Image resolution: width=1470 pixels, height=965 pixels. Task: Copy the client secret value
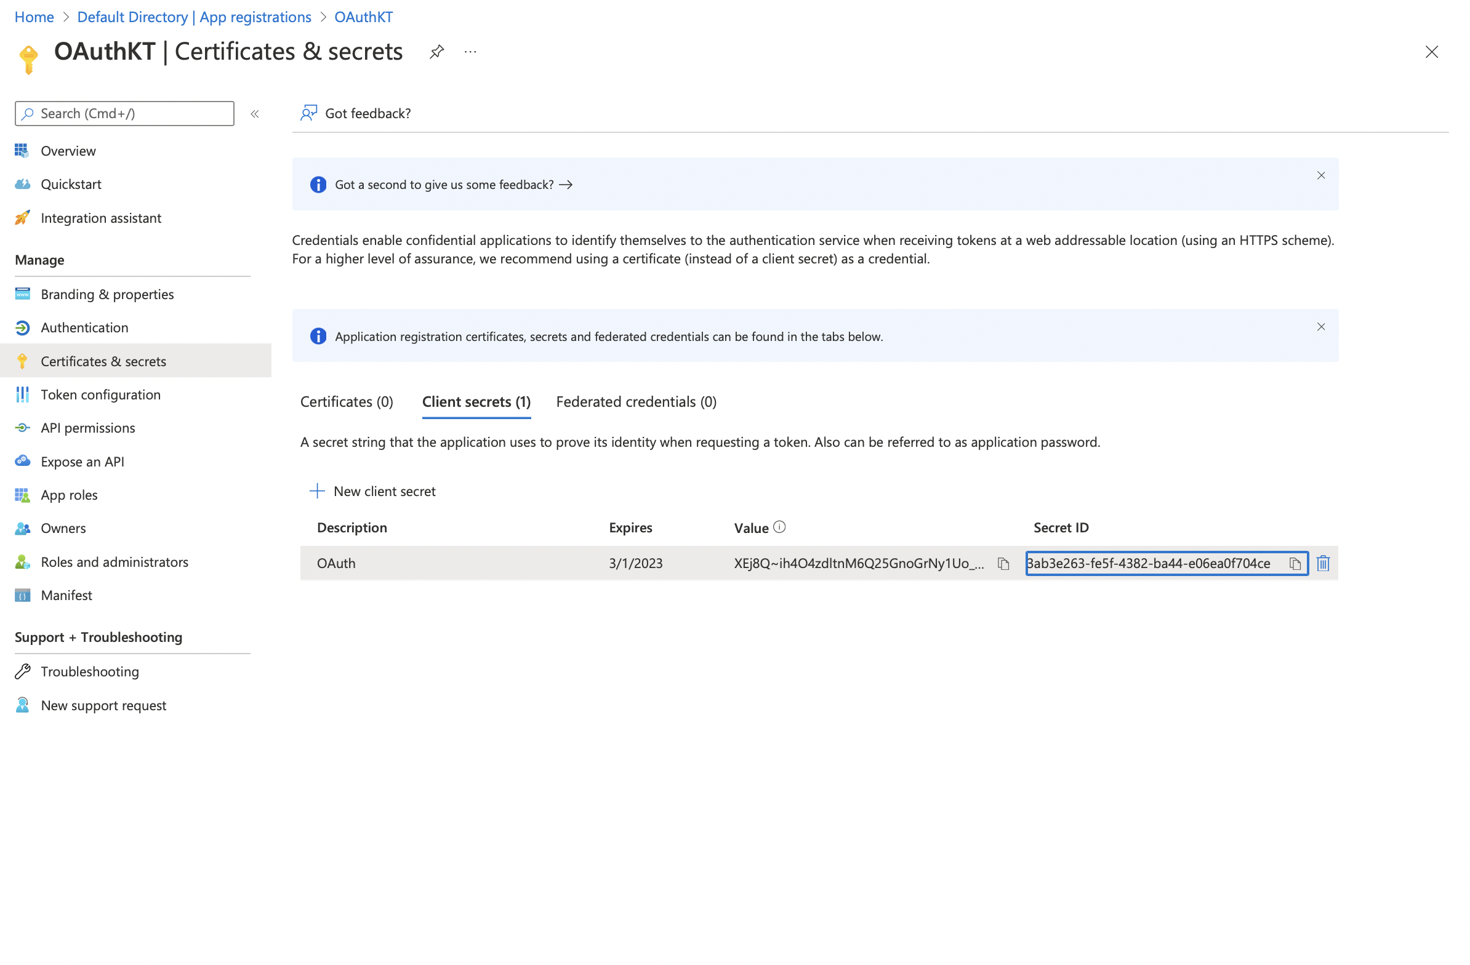tap(1003, 564)
